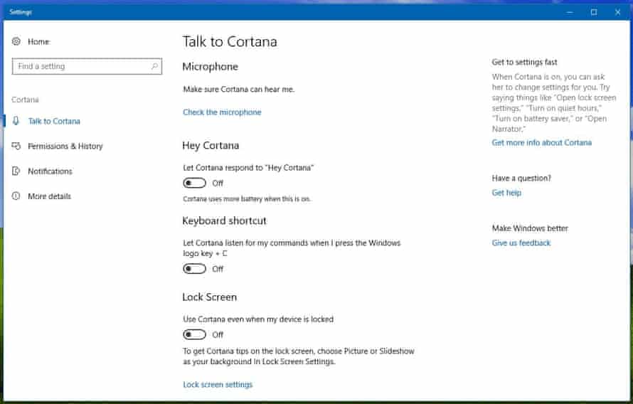Click the Find a setting search box
This screenshot has height=404, width=633.
coord(82,66)
